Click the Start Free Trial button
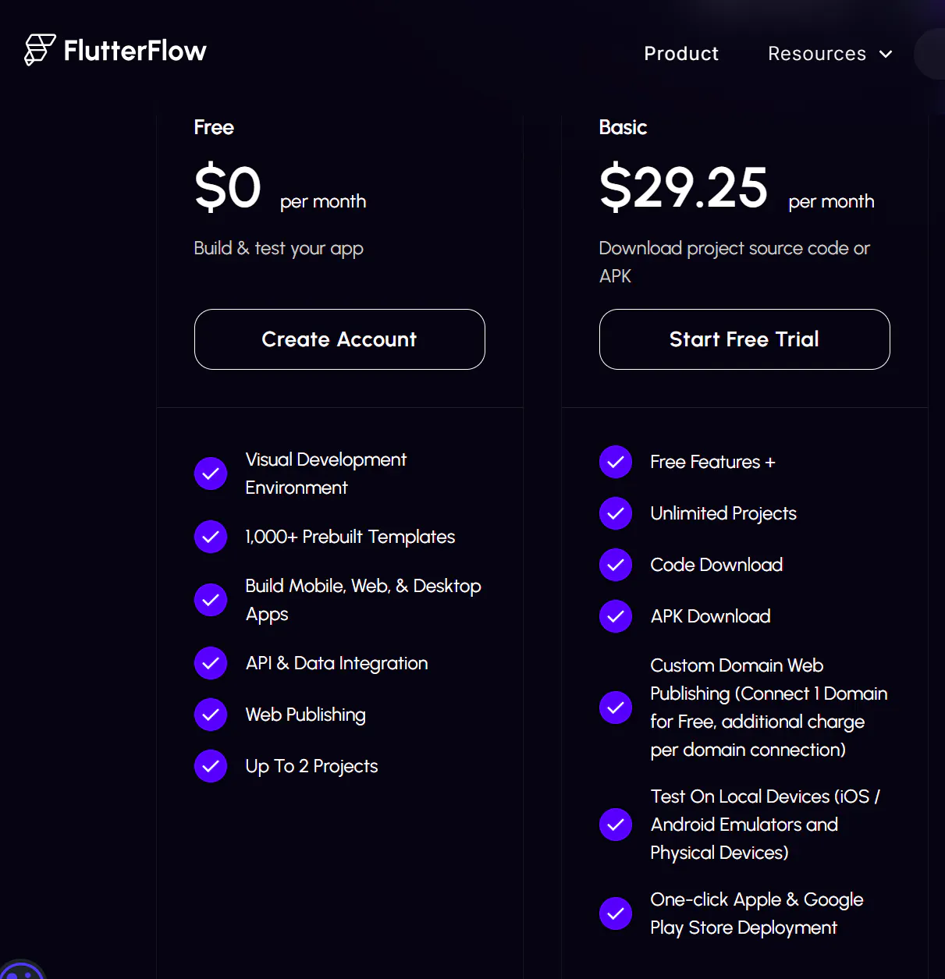 744,339
